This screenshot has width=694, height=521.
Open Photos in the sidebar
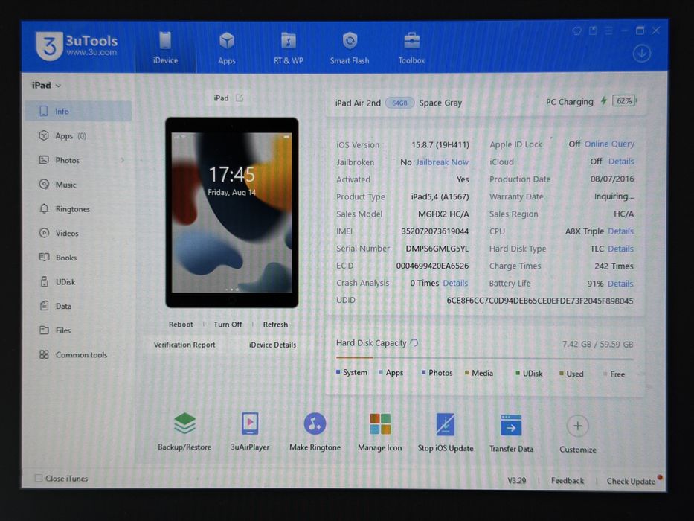pyautogui.click(x=78, y=160)
